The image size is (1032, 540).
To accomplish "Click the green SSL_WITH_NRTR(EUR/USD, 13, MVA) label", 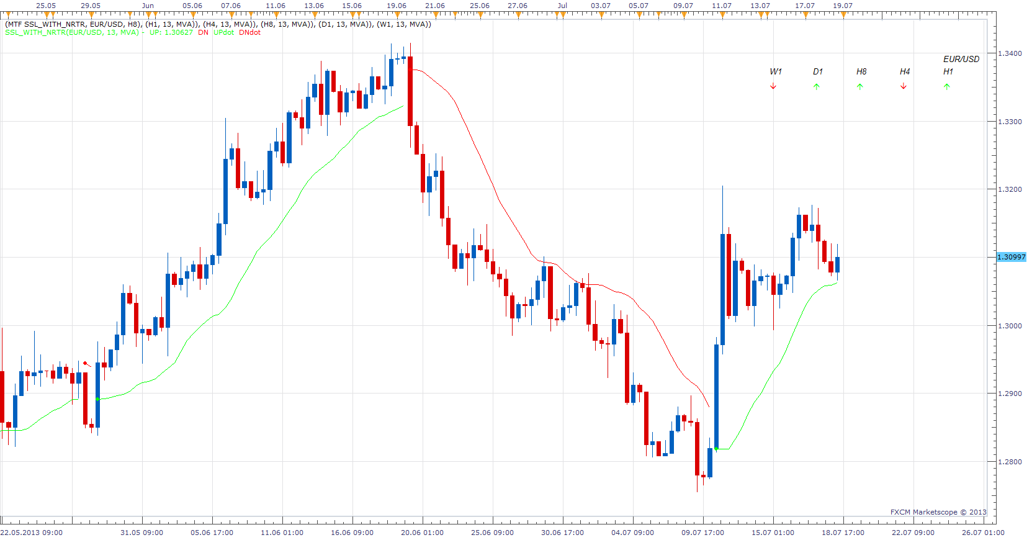I will click(72, 32).
